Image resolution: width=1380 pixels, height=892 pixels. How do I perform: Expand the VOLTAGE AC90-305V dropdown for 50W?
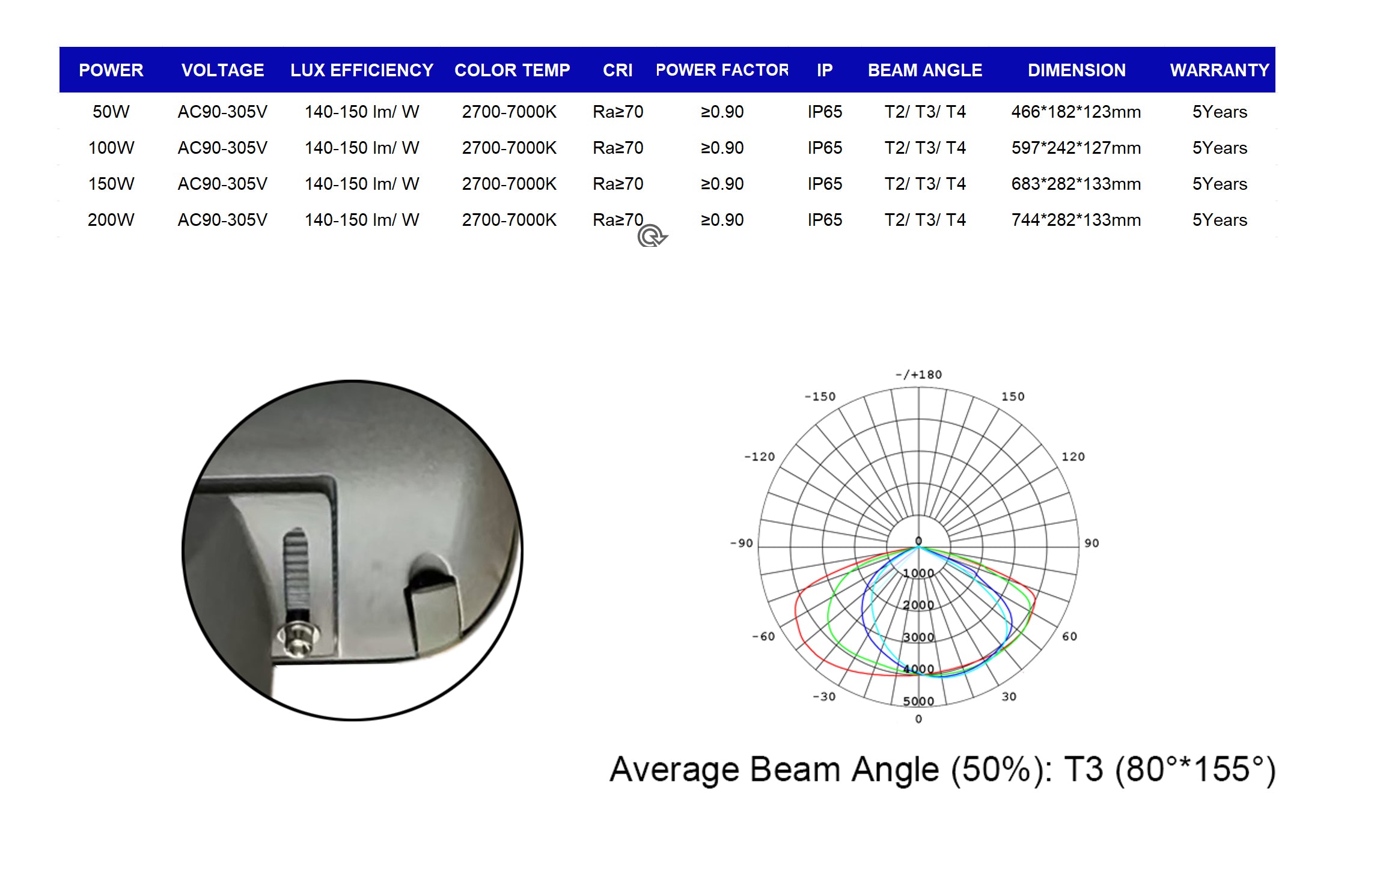coord(223,112)
